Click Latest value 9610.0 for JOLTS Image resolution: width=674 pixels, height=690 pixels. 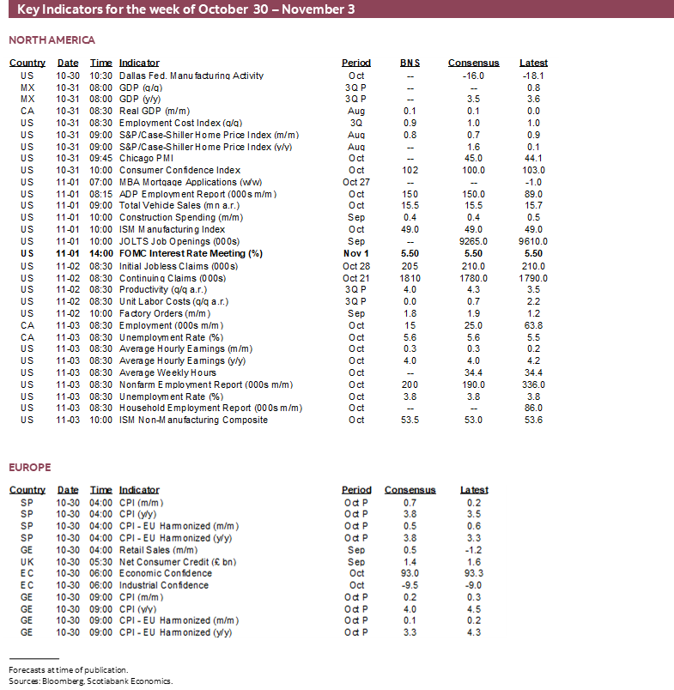pyautogui.click(x=533, y=242)
